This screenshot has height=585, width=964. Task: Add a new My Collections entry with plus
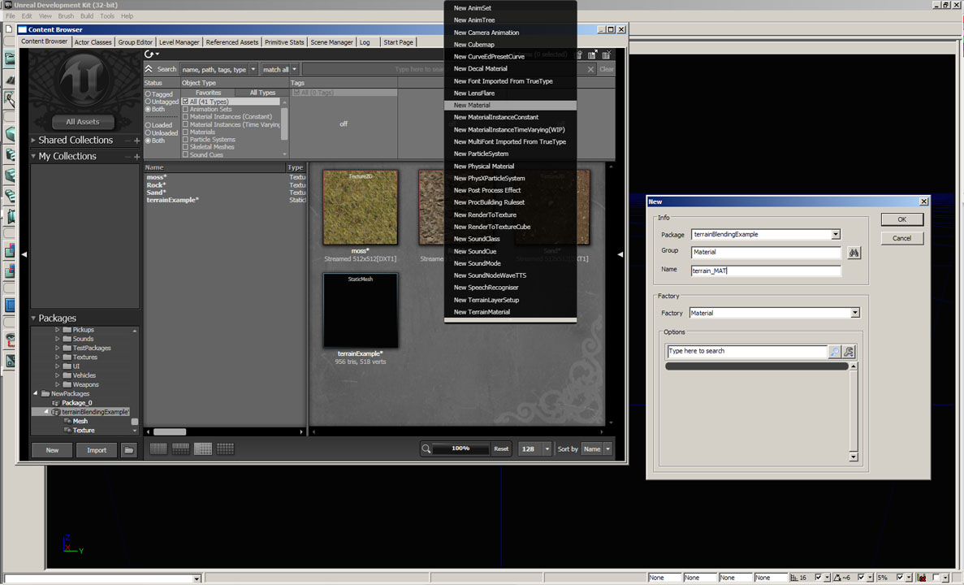coord(136,157)
